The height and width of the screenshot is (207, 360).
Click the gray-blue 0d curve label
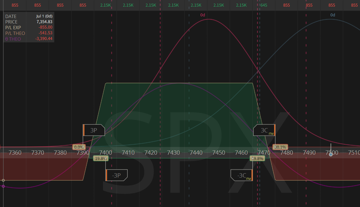333,15
